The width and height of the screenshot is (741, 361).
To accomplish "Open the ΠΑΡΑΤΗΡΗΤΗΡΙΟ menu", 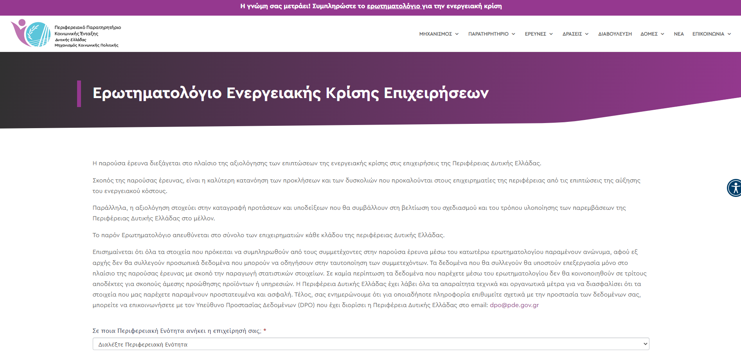I will 488,34.
